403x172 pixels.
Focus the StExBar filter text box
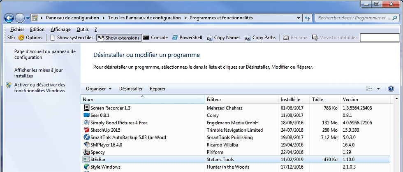pos(380,37)
